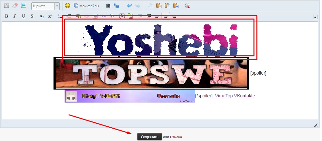Click the insert link chain icon
This screenshot has height=141, width=322.
[78, 16]
